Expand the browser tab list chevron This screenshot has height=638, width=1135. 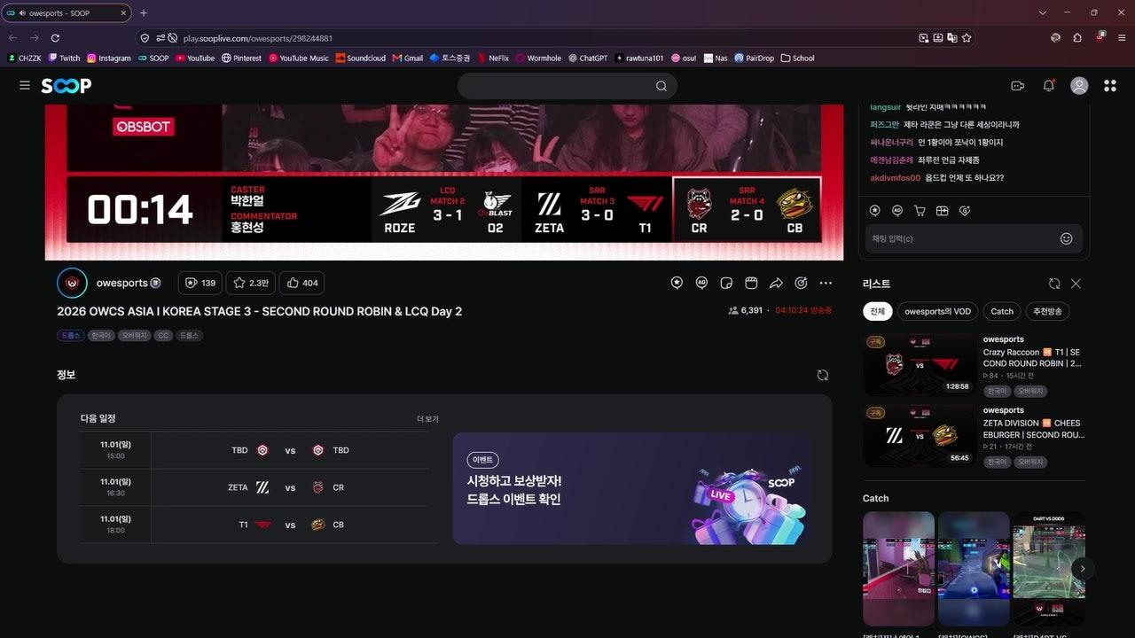(1043, 12)
